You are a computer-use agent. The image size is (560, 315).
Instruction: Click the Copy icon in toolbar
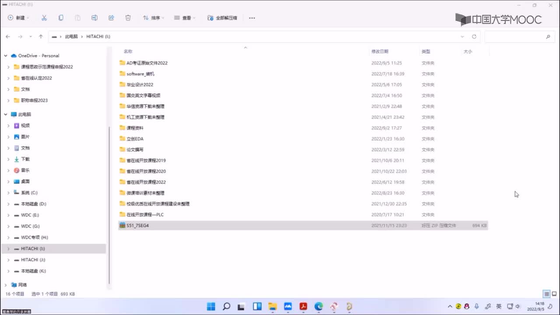[x=61, y=18]
